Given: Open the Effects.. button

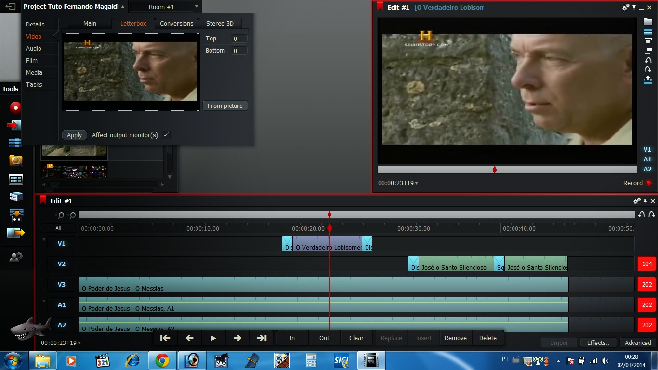Looking at the screenshot, I should (598, 343).
